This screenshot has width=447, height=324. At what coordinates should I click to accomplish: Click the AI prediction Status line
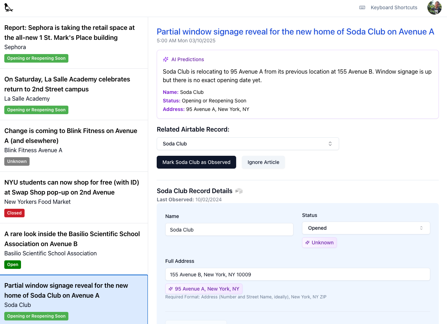point(204,101)
